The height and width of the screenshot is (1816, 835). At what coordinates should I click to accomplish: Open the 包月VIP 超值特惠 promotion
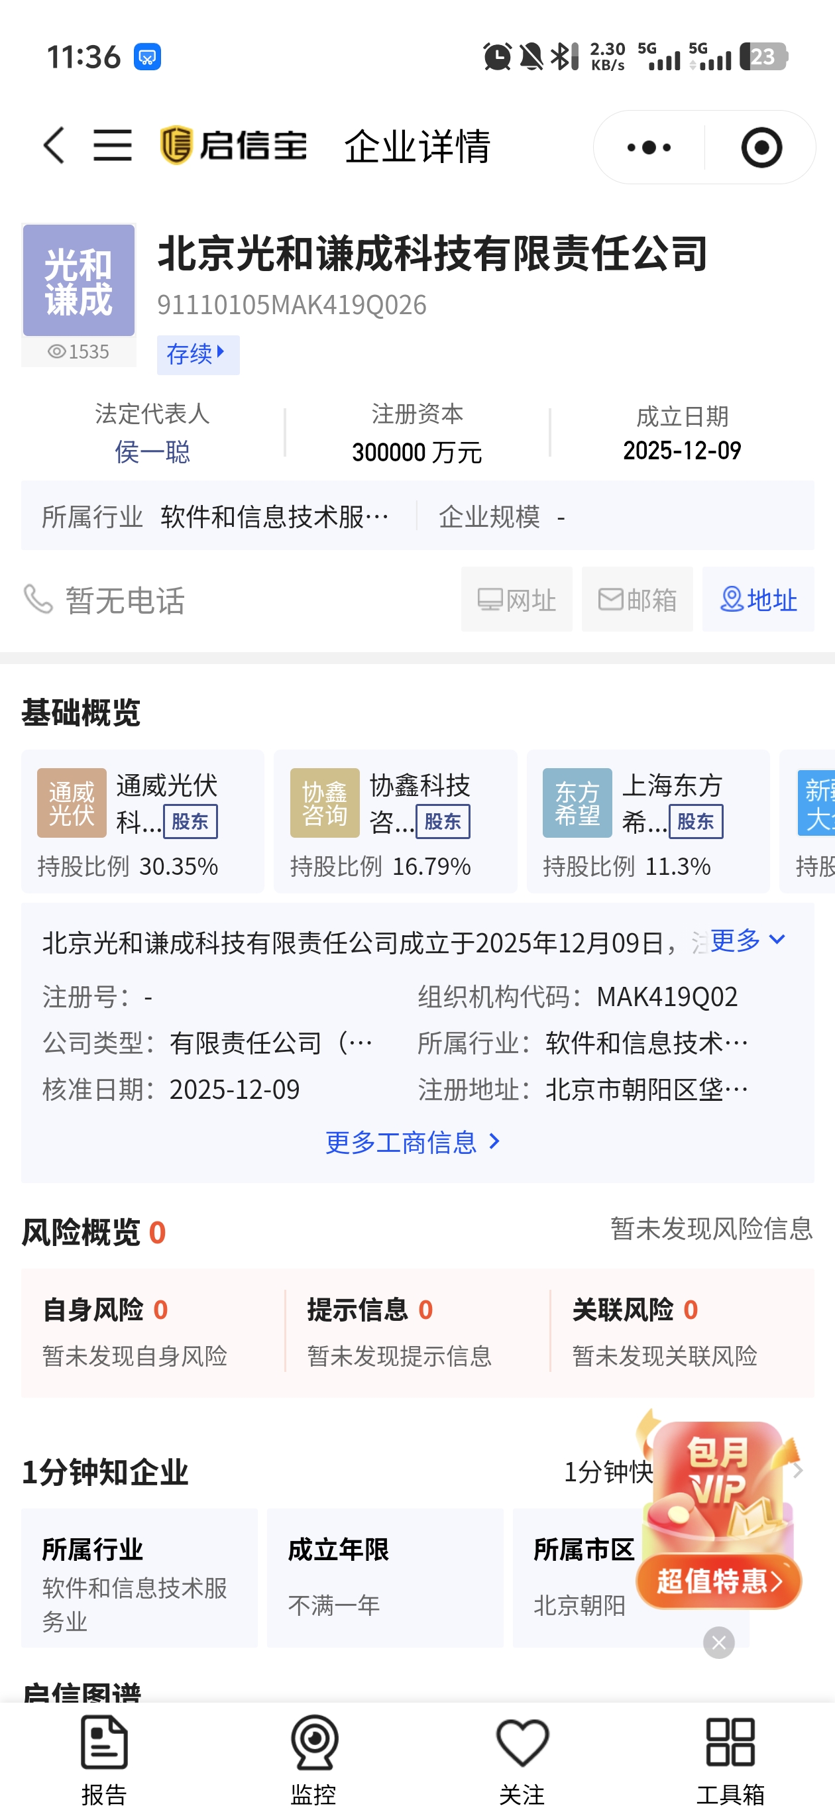(x=719, y=1511)
